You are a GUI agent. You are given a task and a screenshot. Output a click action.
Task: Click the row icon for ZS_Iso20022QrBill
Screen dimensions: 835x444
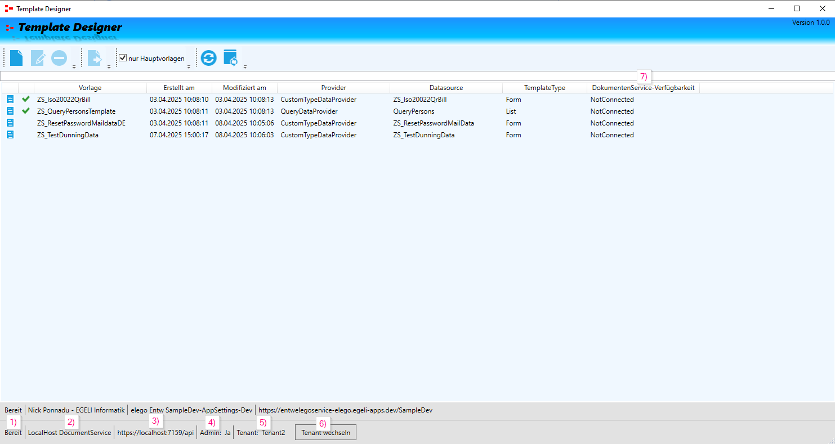pyautogui.click(x=10, y=99)
